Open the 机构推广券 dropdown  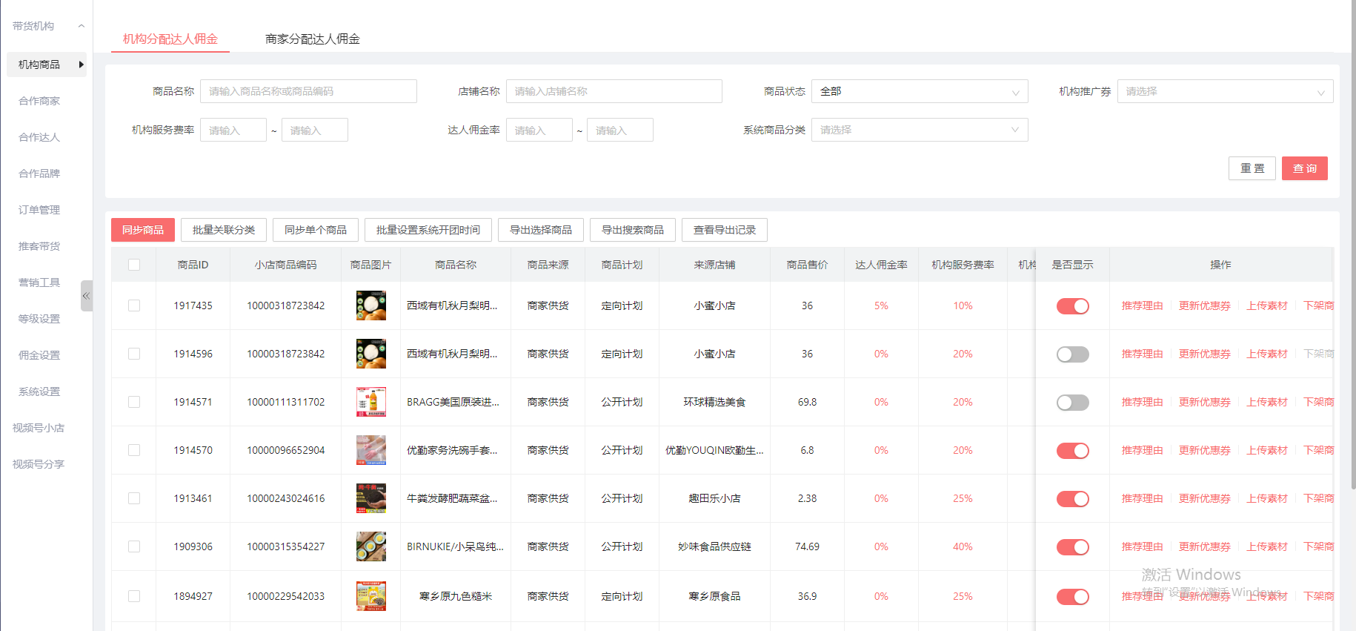click(x=1224, y=91)
